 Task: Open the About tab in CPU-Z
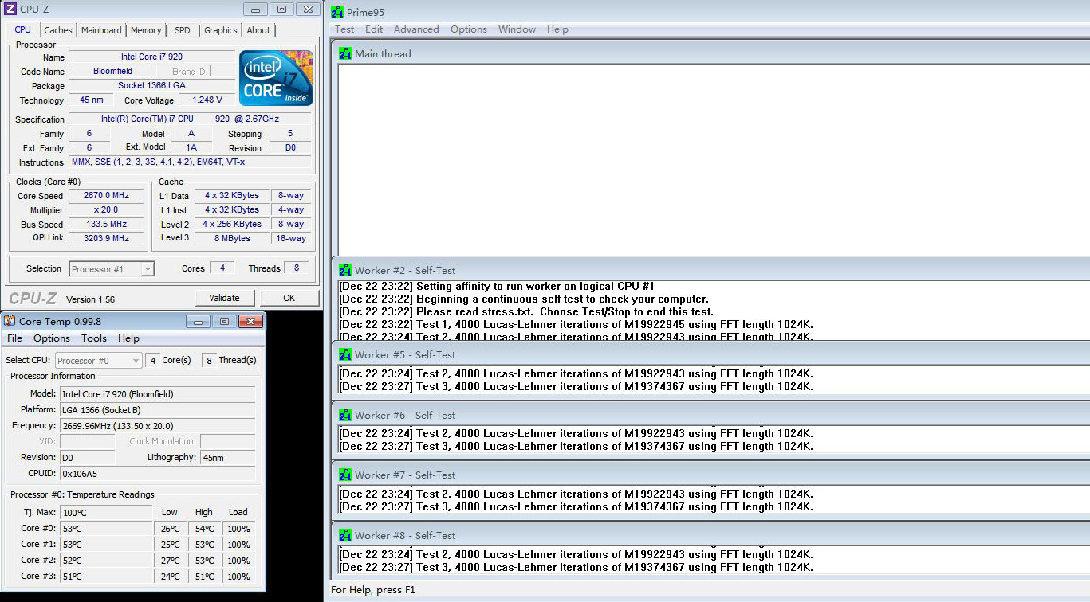pyautogui.click(x=258, y=30)
